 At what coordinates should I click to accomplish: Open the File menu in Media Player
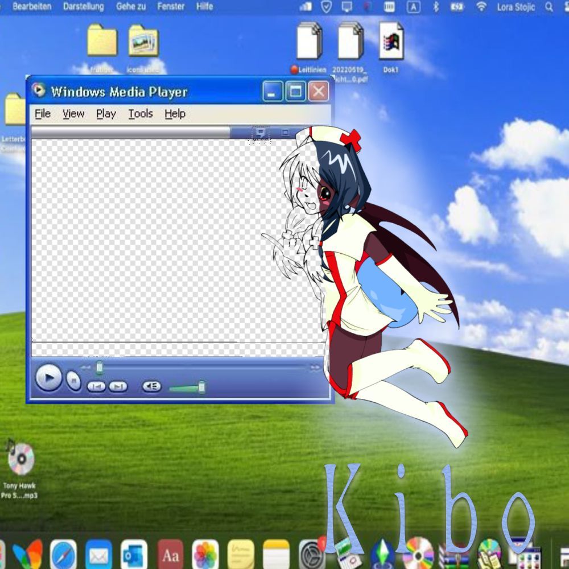click(43, 114)
